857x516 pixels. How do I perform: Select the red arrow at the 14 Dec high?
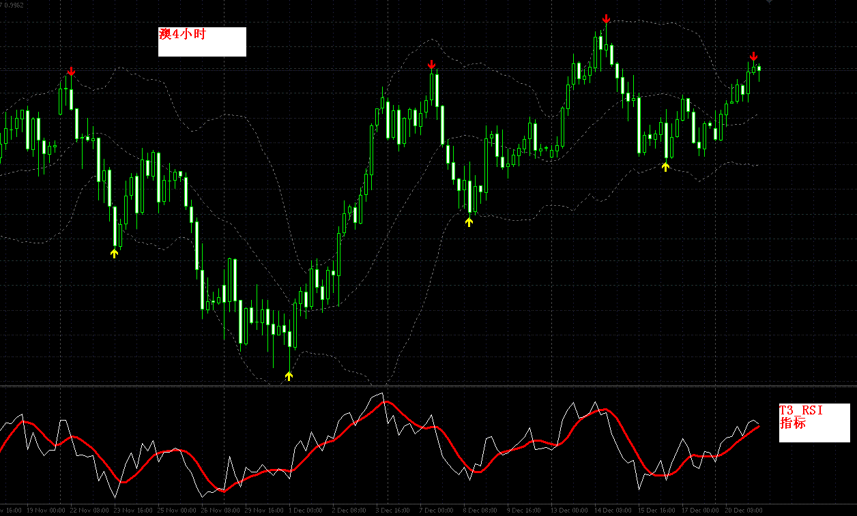click(x=605, y=19)
